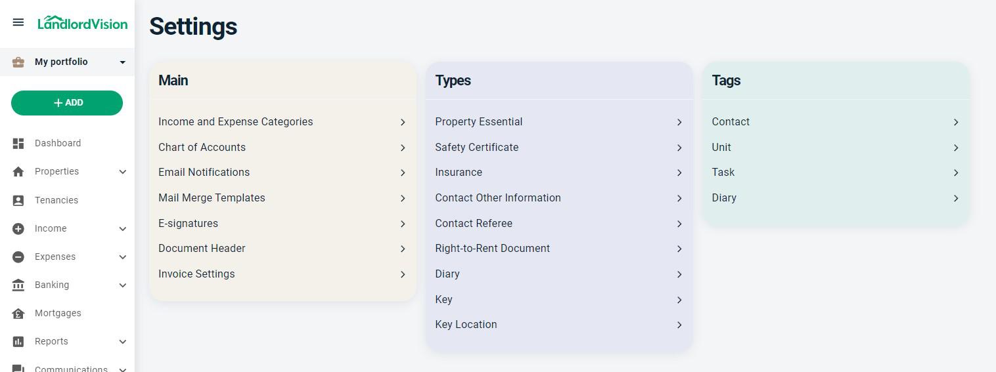Click the Expenses minus-circle icon
Image resolution: width=996 pixels, height=372 pixels.
(x=18, y=257)
